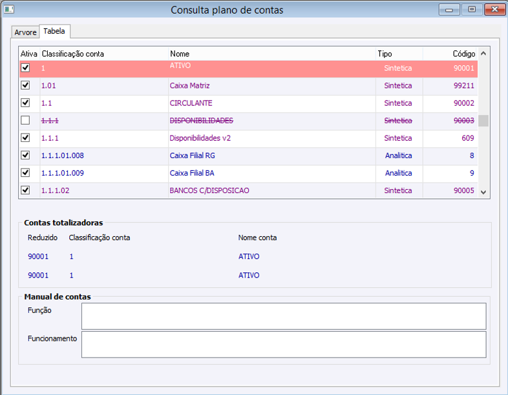Click Analitica type in Caixa Filial RG row
Viewport: 508px width, 395px height.
pyautogui.click(x=398, y=156)
